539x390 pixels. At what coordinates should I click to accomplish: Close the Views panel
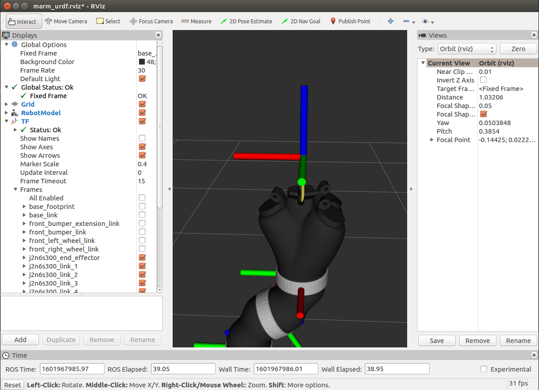[x=534, y=35]
